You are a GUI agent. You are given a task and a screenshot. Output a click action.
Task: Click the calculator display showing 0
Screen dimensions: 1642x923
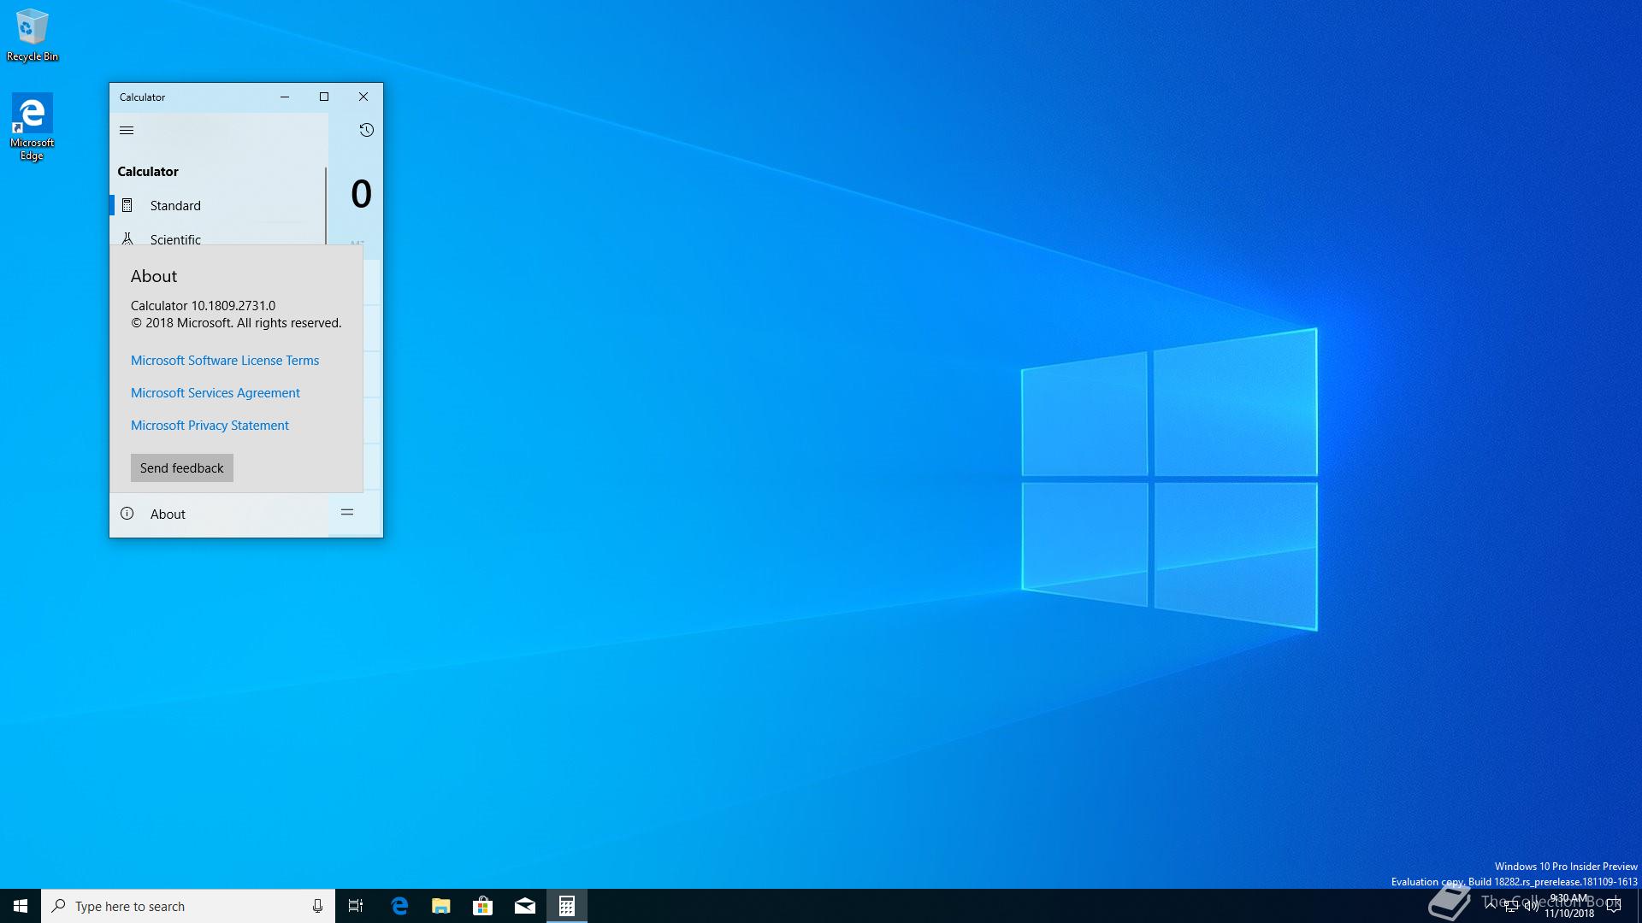click(361, 194)
